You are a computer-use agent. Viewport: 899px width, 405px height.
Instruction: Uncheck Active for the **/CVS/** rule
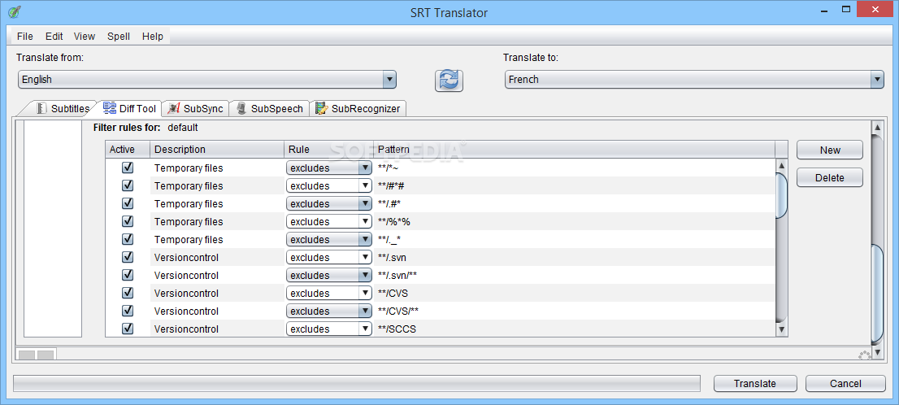click(128, 311)
